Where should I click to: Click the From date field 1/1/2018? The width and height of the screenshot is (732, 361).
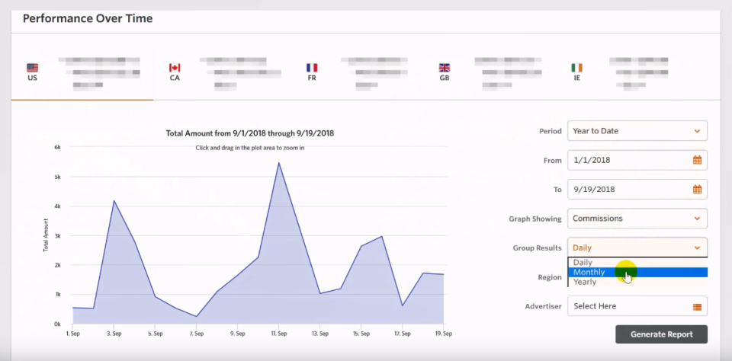tap(637, 160)
